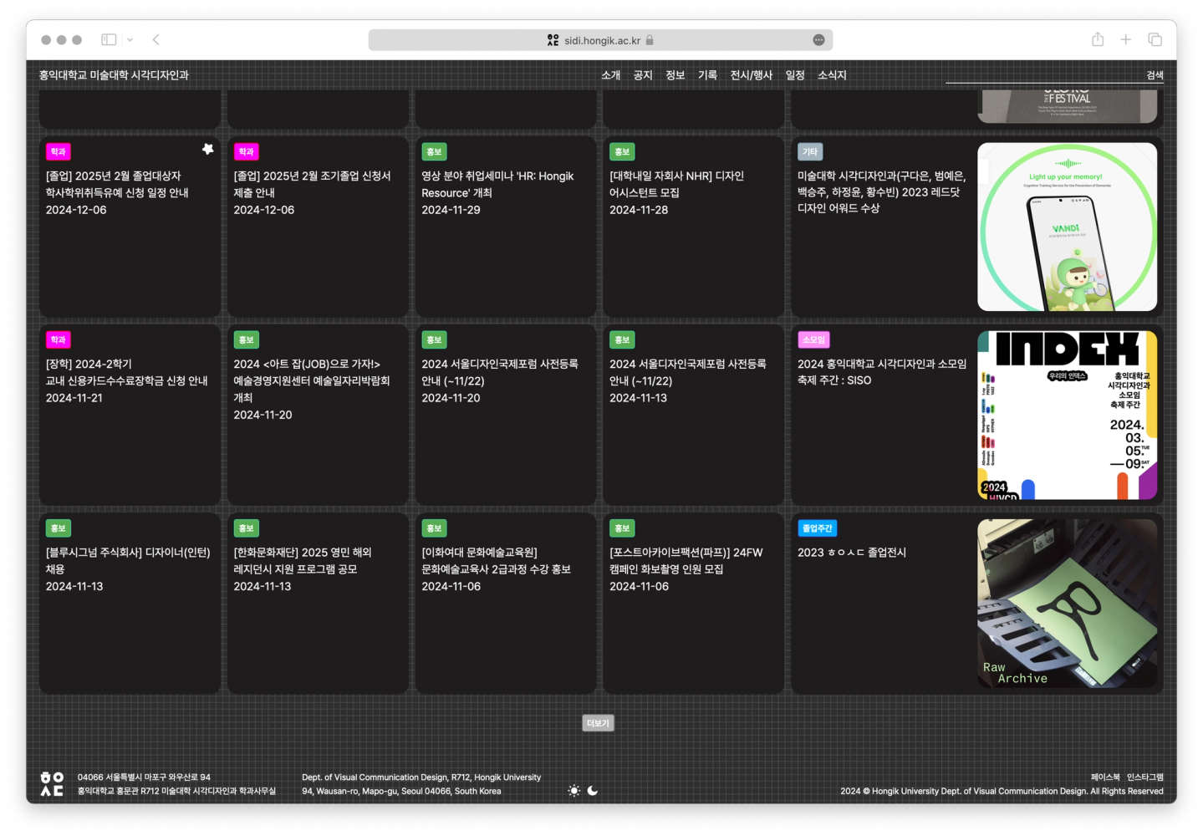Click 학과 tag on 신용카드수수료장학금 card

59,340
